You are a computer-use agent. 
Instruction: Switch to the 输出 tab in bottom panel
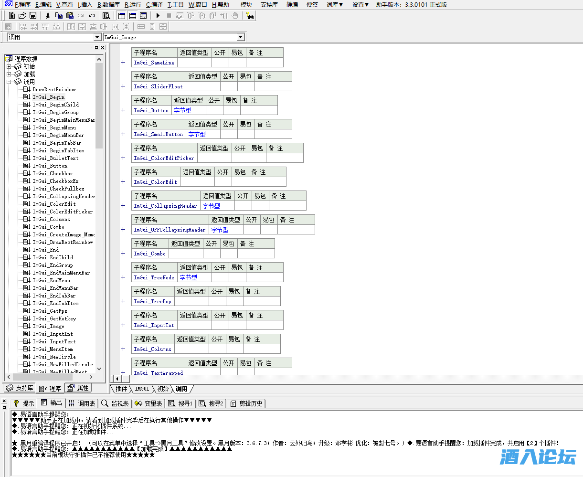(52, 403)
